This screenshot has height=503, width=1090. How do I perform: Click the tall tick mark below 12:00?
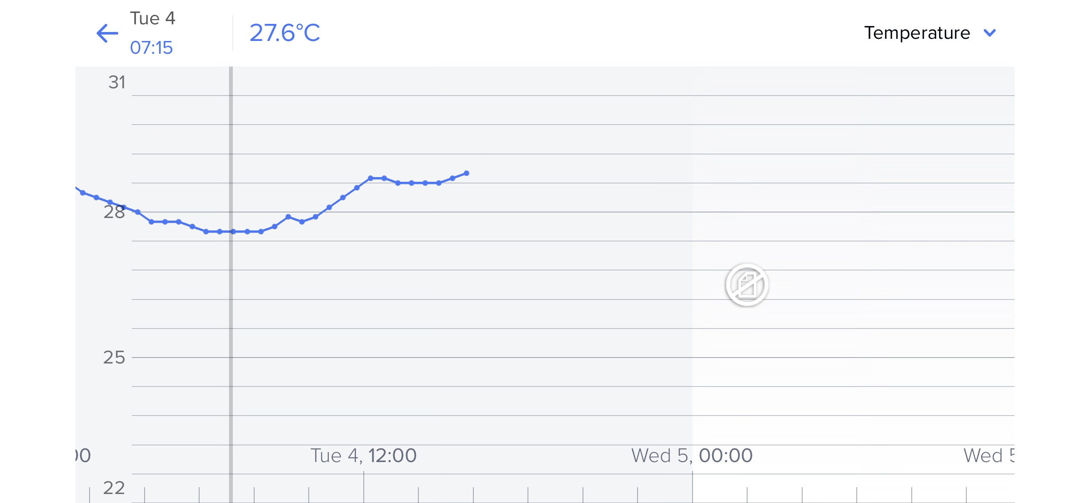click(x=364, y=487)
